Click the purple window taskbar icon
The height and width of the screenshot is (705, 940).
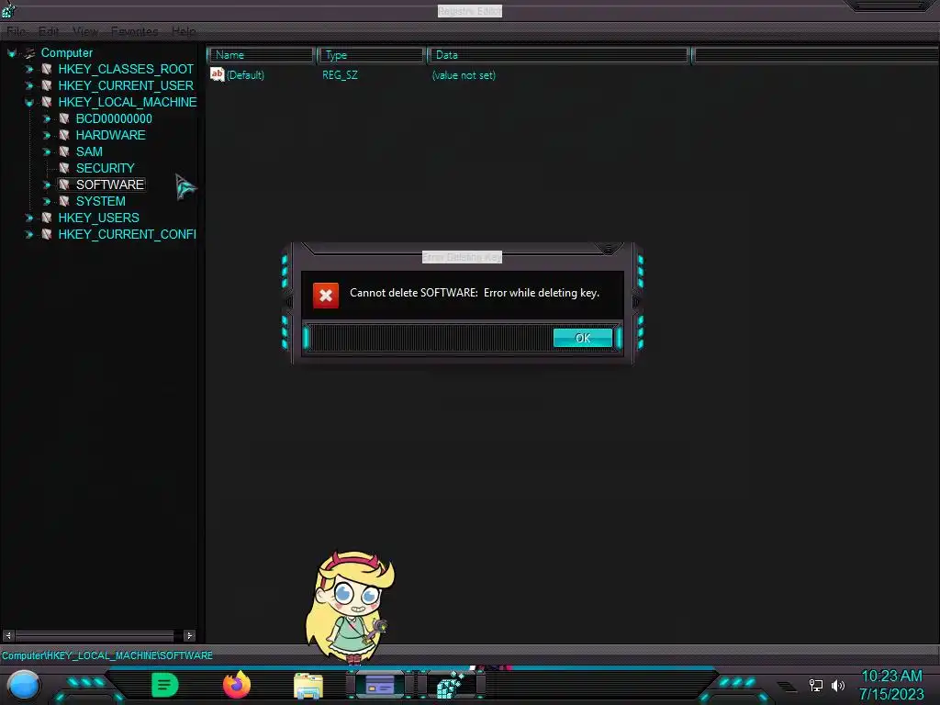[x=380, y=685]
